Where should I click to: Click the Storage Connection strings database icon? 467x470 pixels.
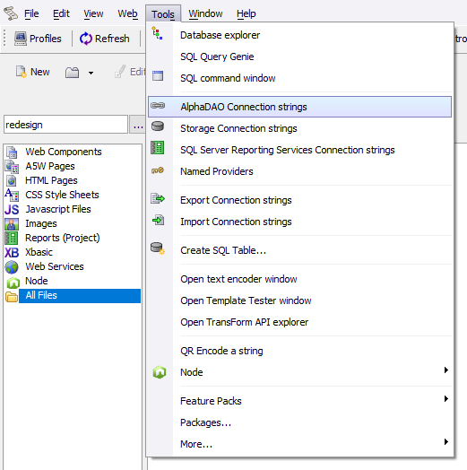[158, 126]
